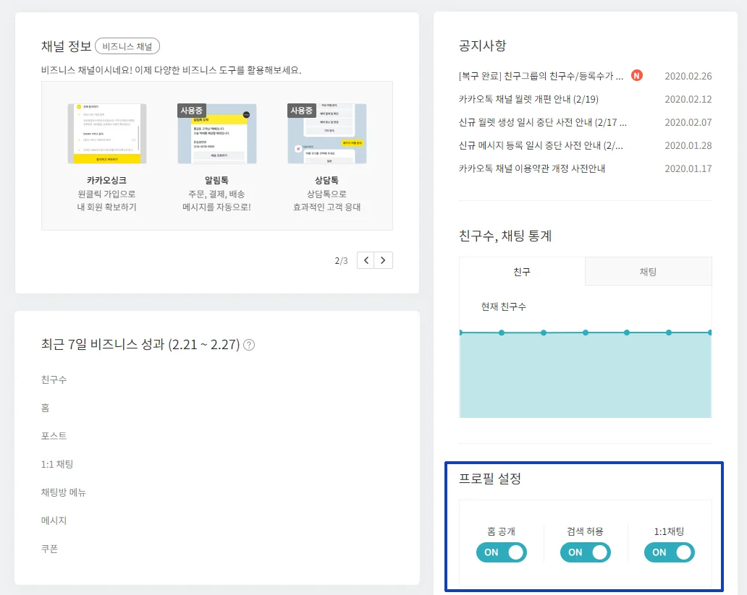This screenshot has height=595, width=747.
Task: Click the 채팅방 메뉴 performance row
Action: 64,492
